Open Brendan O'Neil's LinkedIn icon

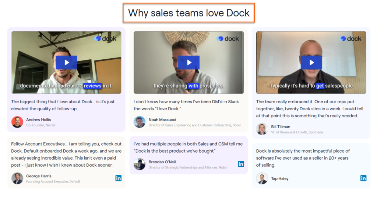(241, 164)
